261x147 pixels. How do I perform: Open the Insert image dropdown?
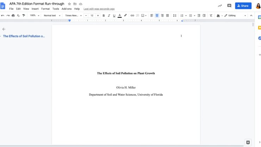[x=144, y=16]
